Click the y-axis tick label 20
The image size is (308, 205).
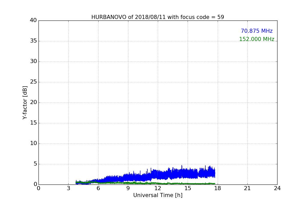(x=33, y=102)
